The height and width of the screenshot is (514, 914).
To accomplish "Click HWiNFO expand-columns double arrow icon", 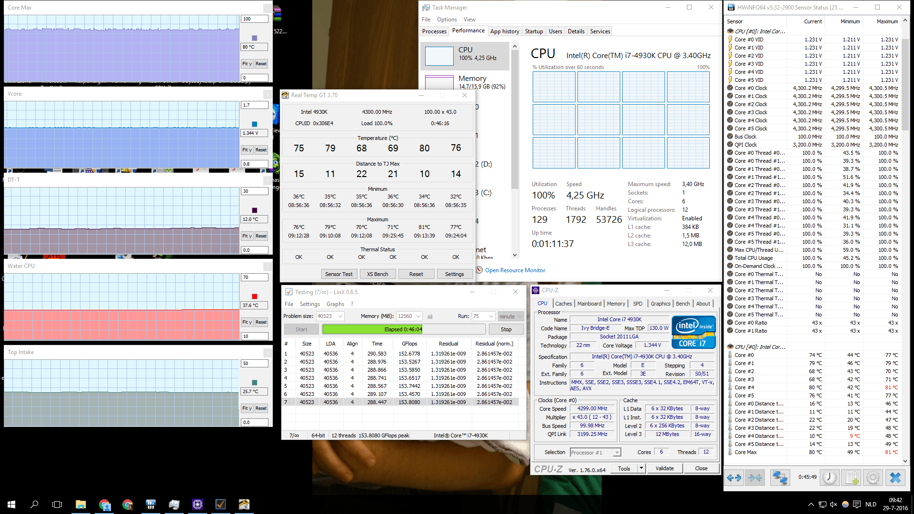I will (x=734, y=477).
